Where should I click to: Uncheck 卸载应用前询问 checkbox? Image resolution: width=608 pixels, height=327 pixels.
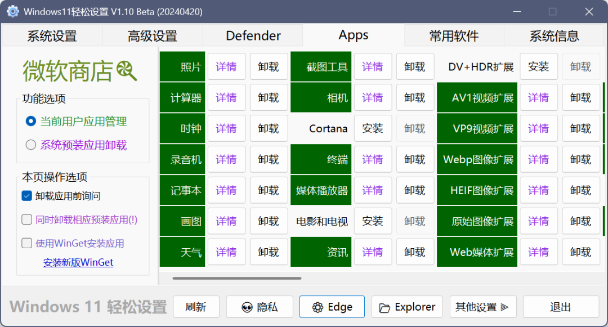(27, 196)
